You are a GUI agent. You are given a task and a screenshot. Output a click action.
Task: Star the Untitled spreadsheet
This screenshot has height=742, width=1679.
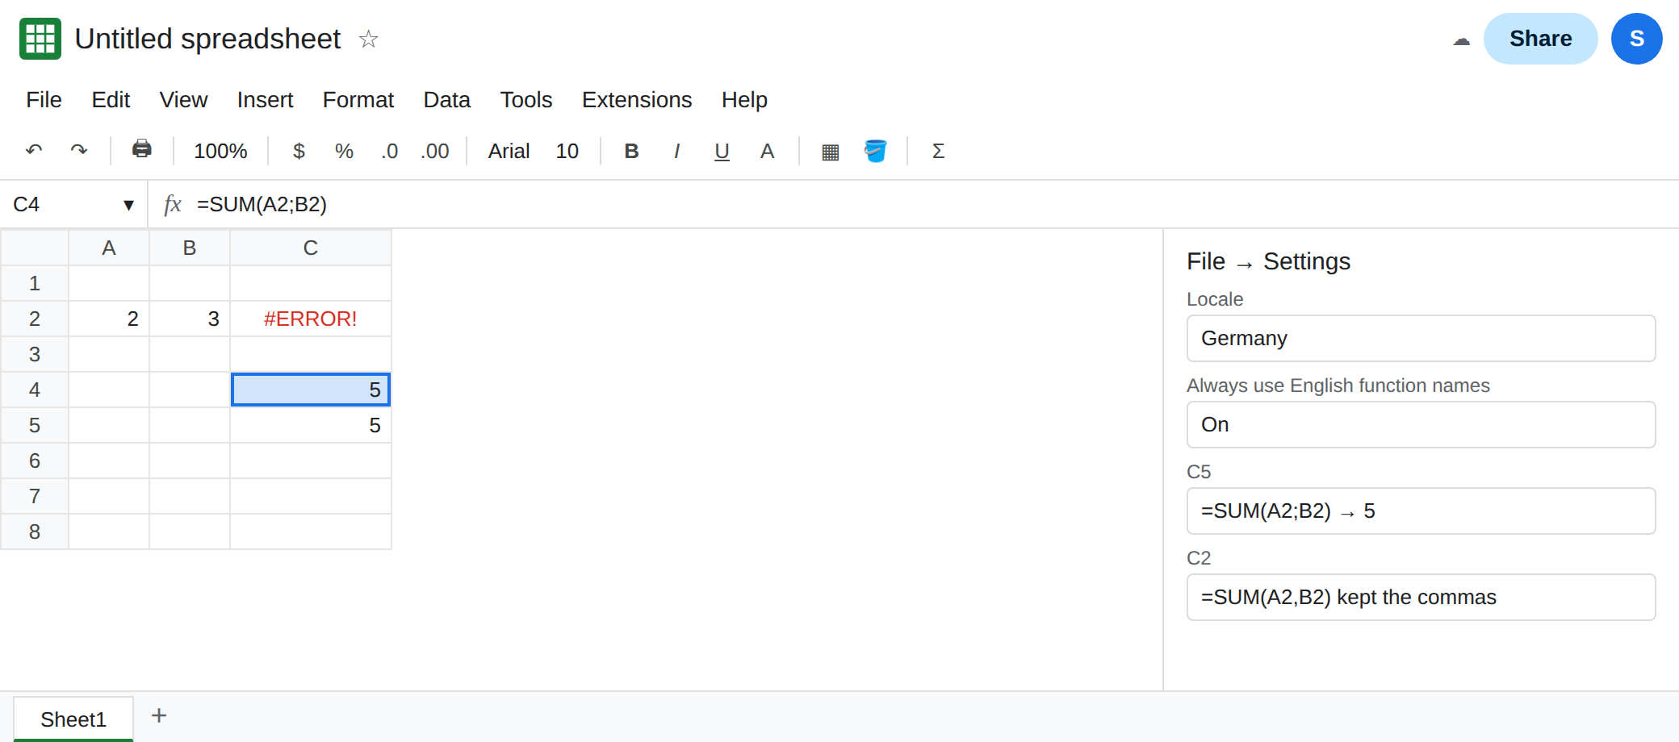369,39
